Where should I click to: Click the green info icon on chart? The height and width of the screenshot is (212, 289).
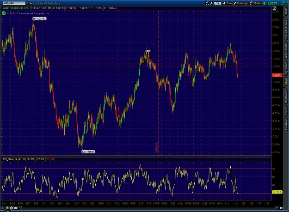(x=4, y=13)
